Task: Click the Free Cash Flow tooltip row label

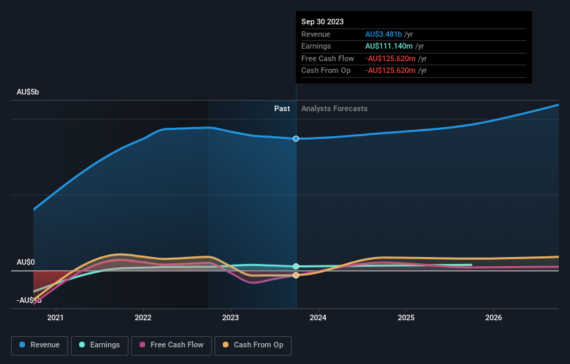Action: [x=328, y=58]
